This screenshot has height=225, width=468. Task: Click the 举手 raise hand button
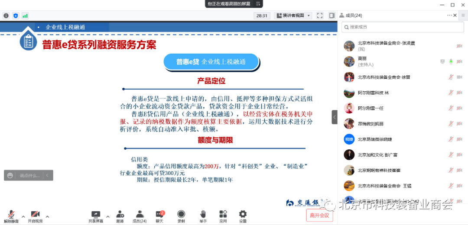point(203,216)
